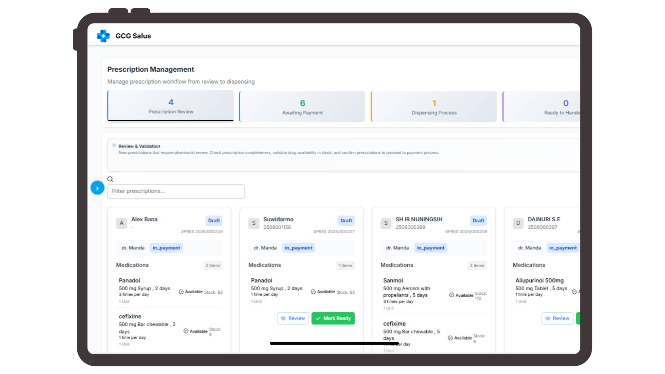This screenshot has height=374, width=665.
Task: Click Draft badge on SH IR NUNINGSIH card
Action: coord(478,221)
